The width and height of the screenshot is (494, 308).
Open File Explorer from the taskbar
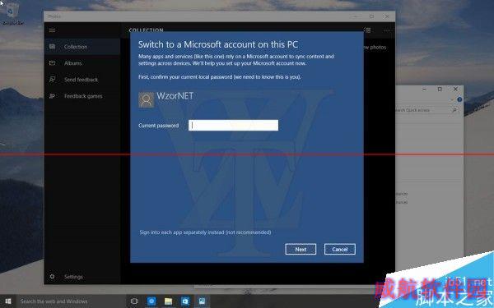pyautogui.click(x=168, y=301)
